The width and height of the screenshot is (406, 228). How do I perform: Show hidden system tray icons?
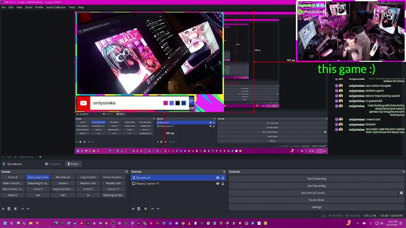[x=357, y=223]
